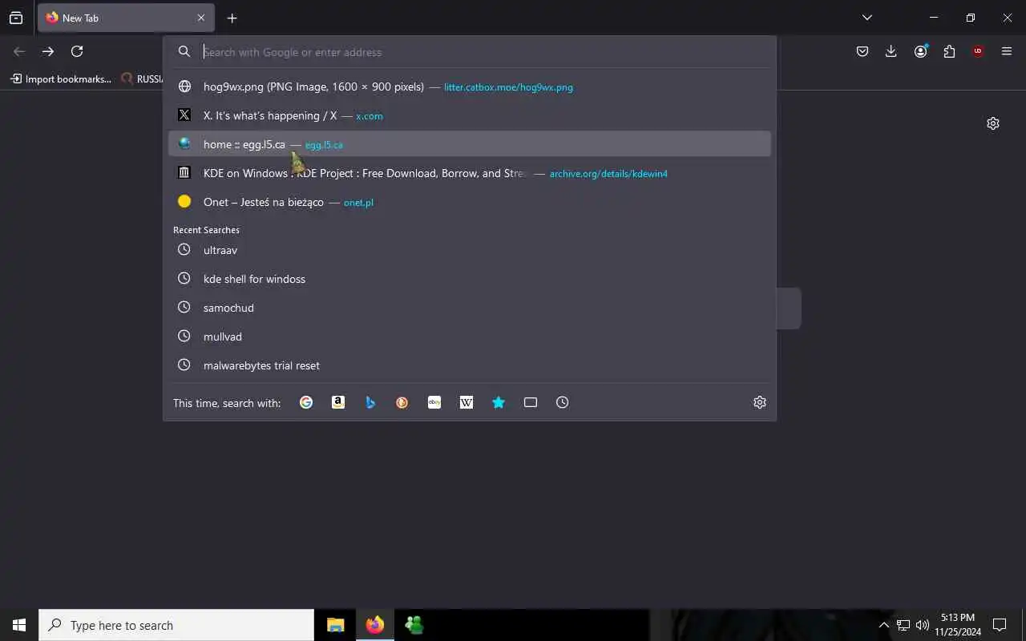Open a new tab with plus button

[x=232, y=18]
